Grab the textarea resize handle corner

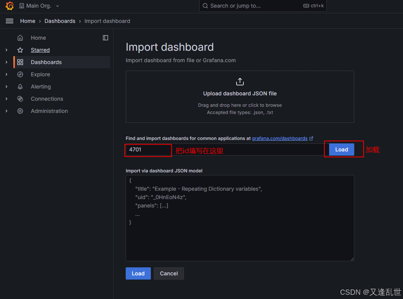(x=352, y=259)
